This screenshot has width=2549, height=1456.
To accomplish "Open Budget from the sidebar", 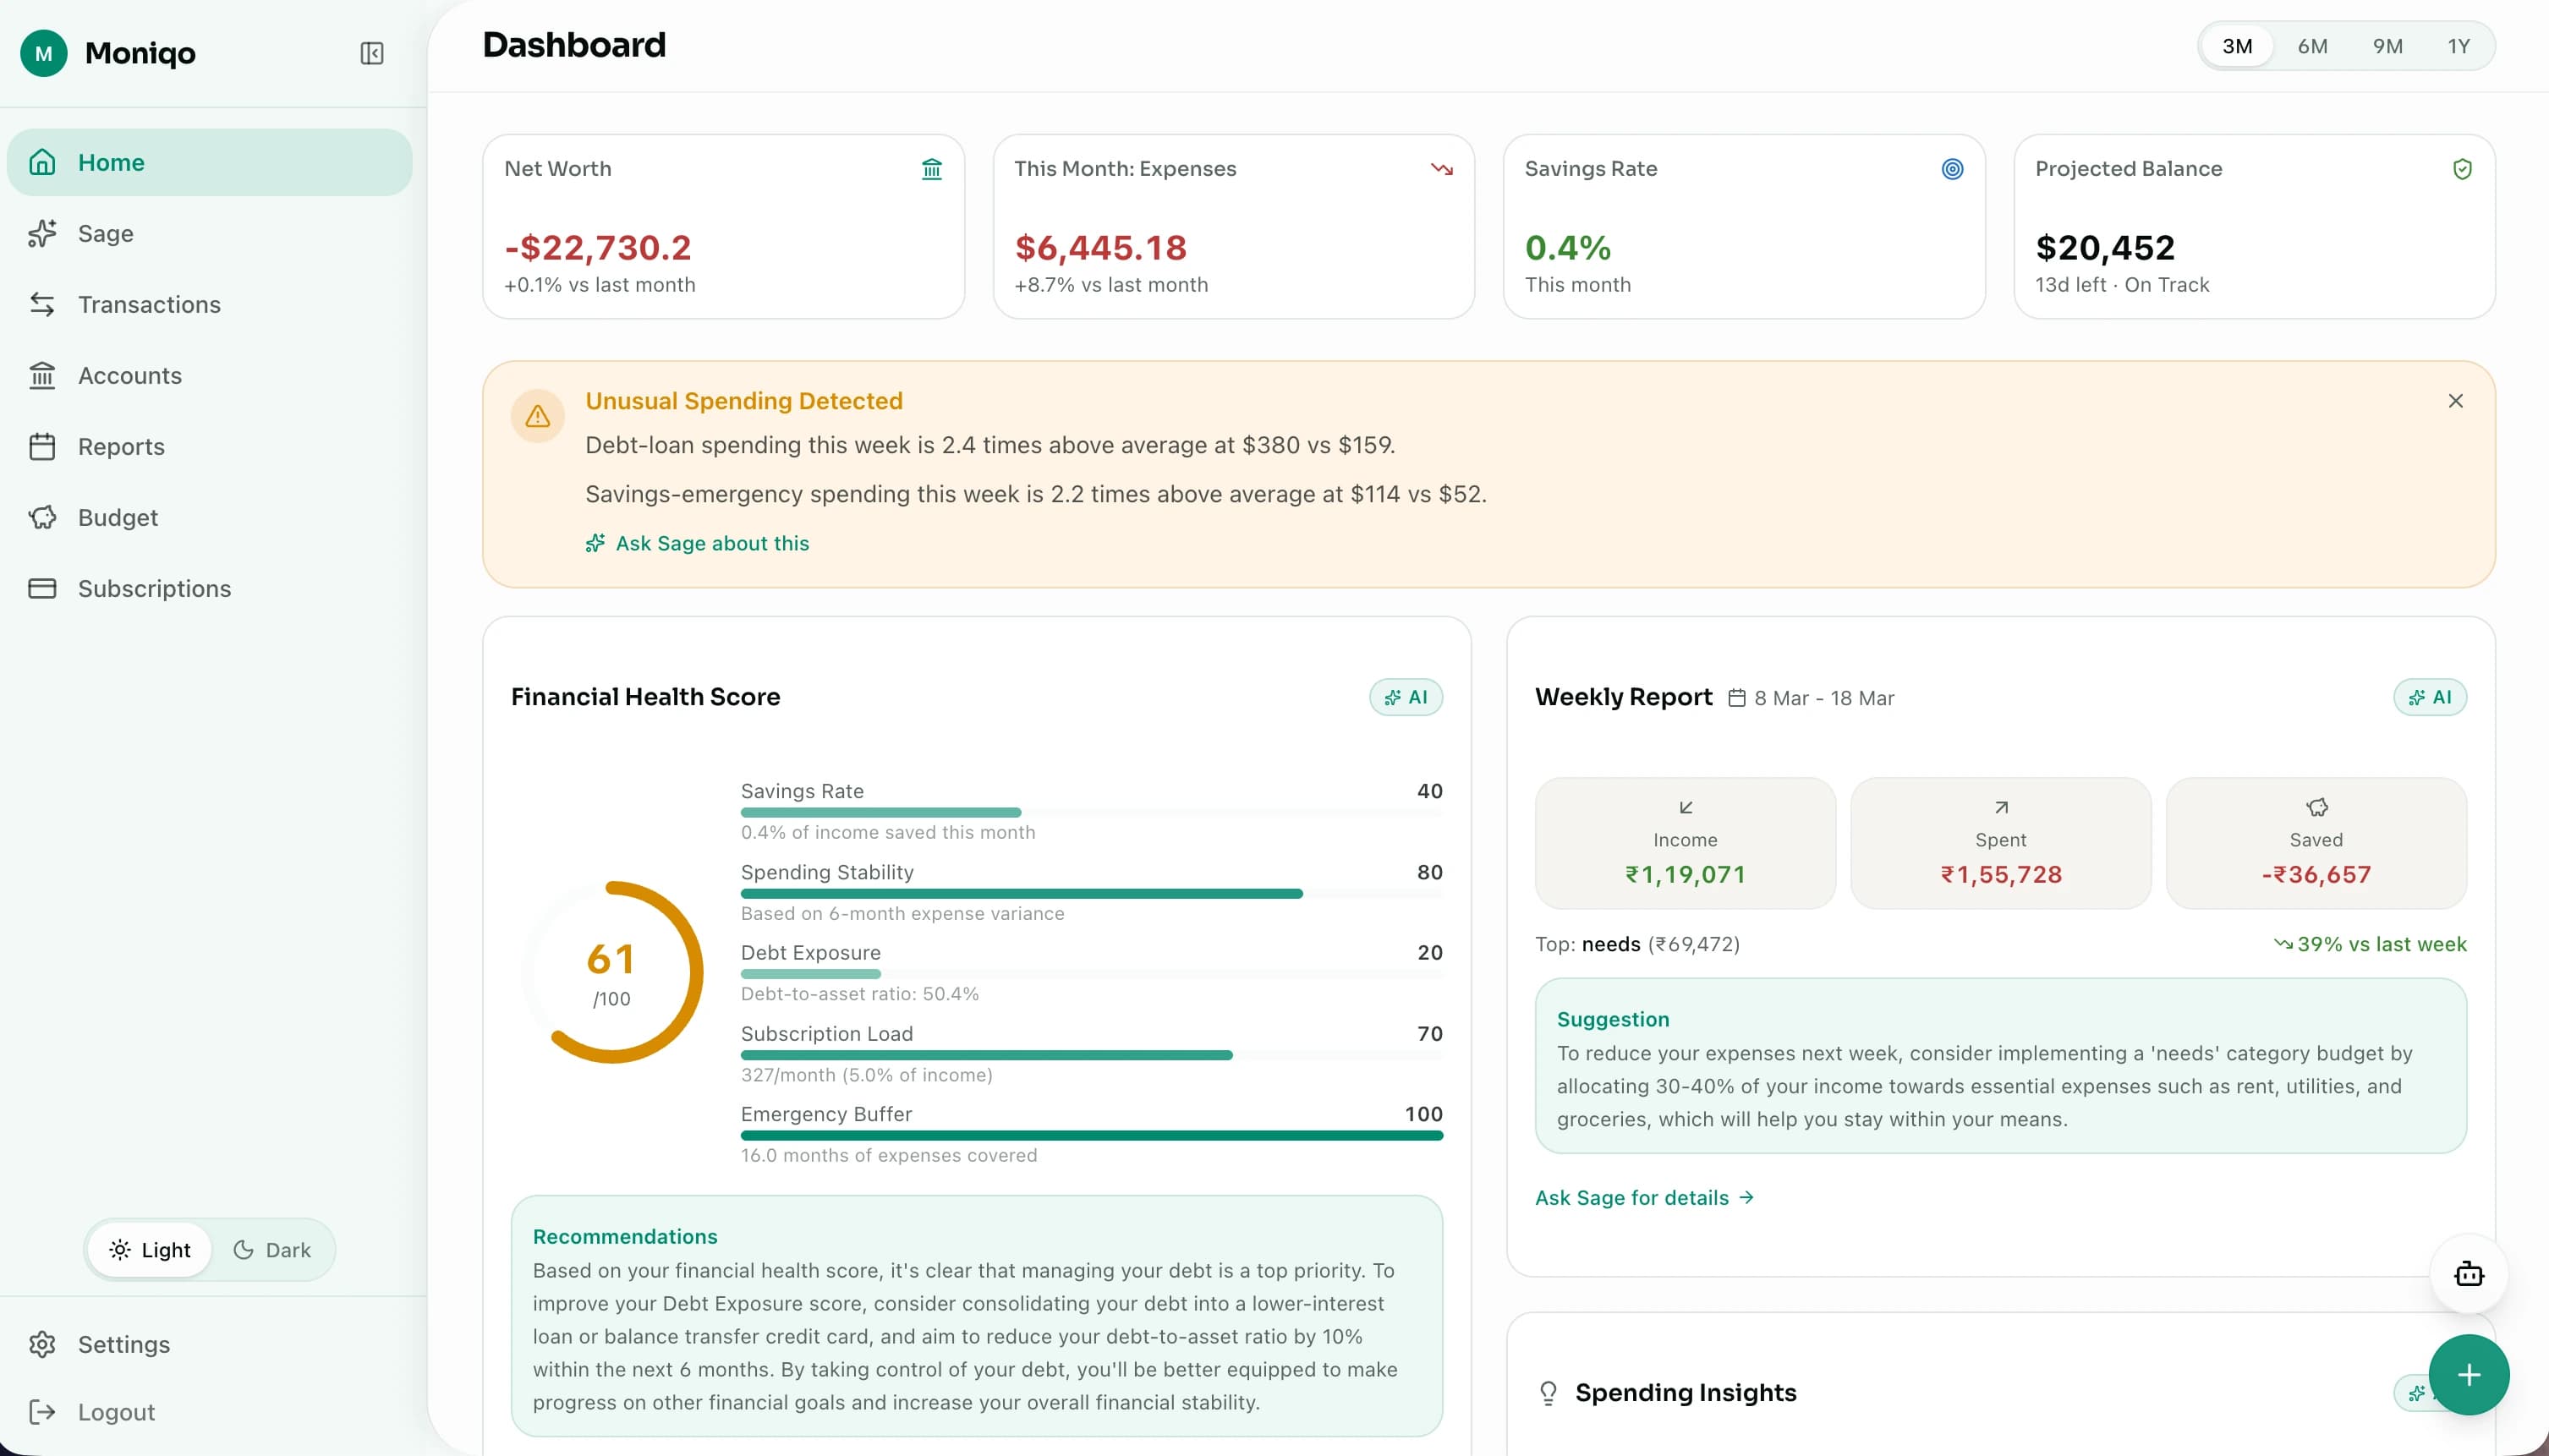I will 118,517.
